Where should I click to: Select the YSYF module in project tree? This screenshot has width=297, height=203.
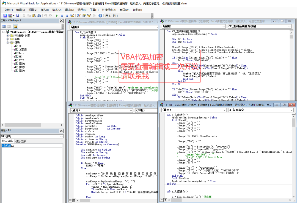[x=21, y=60]
